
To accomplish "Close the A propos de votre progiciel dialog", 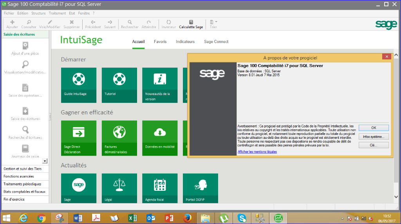I will click(387, 57).
